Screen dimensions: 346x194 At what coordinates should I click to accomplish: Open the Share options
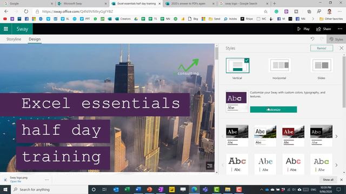coord(324,29)
